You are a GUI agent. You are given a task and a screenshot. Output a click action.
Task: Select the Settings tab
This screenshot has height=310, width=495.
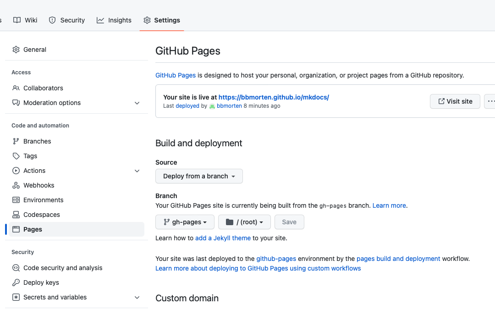(162, 20)
